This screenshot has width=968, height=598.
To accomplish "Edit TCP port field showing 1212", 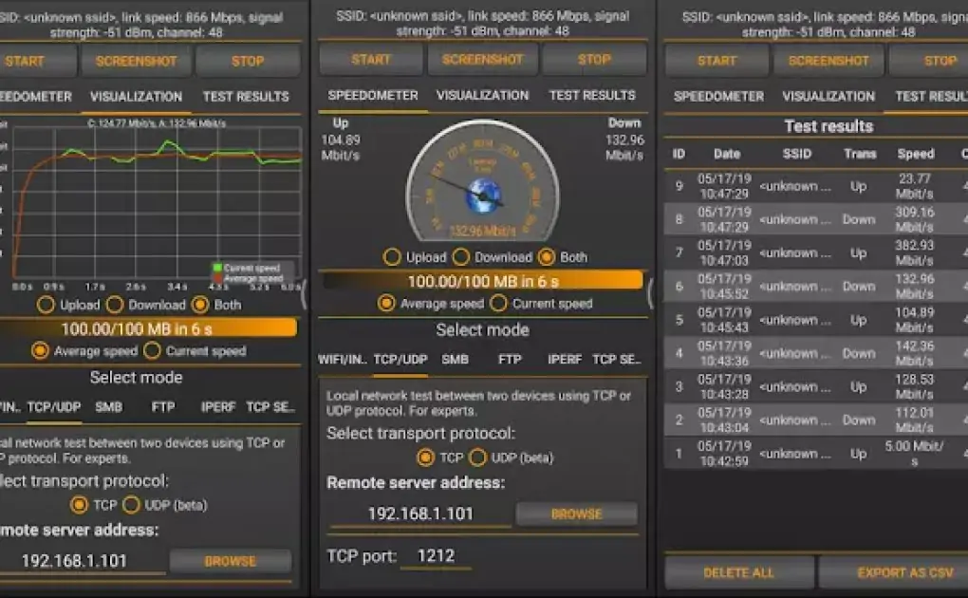I will (436, 556).
